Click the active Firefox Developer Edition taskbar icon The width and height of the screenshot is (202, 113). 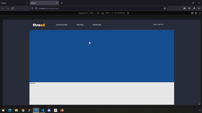(x=36, y=110)
